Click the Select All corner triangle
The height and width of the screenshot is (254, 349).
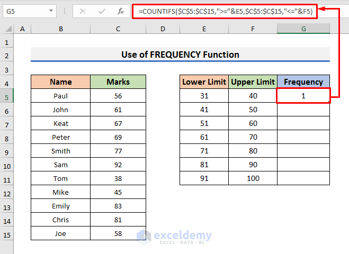(x=8, y=29)
